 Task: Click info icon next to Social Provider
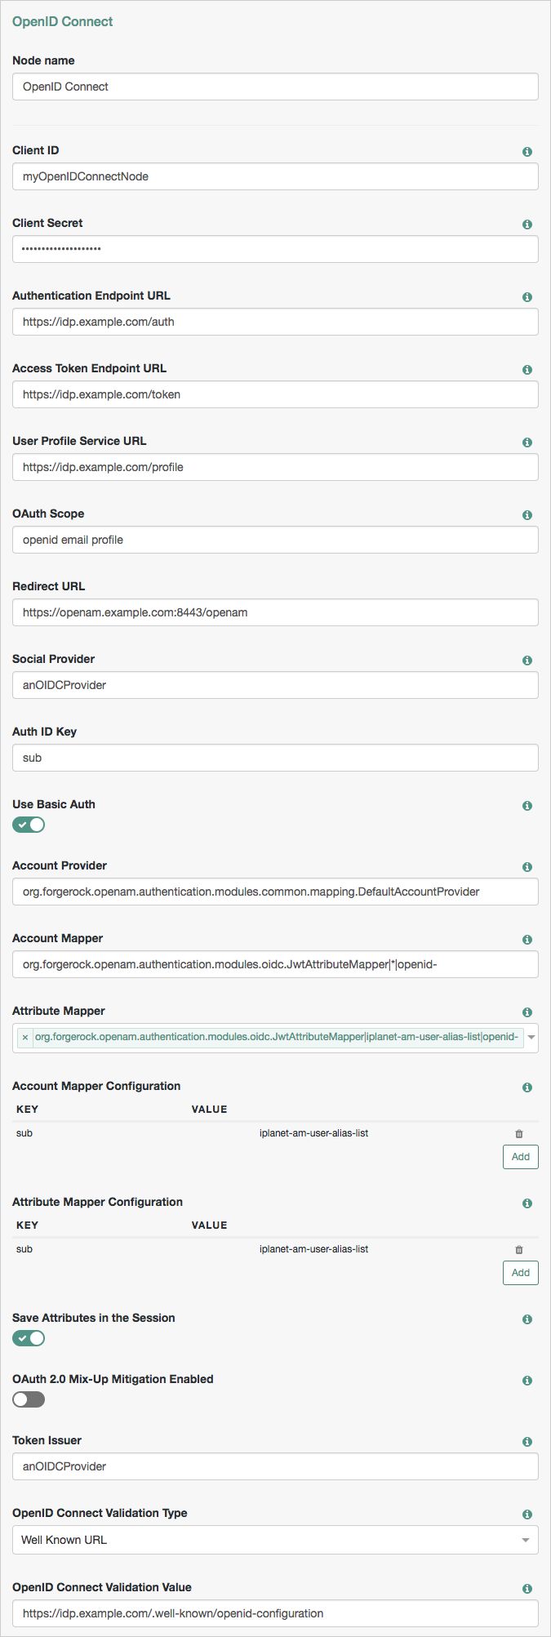pos(527,661)
